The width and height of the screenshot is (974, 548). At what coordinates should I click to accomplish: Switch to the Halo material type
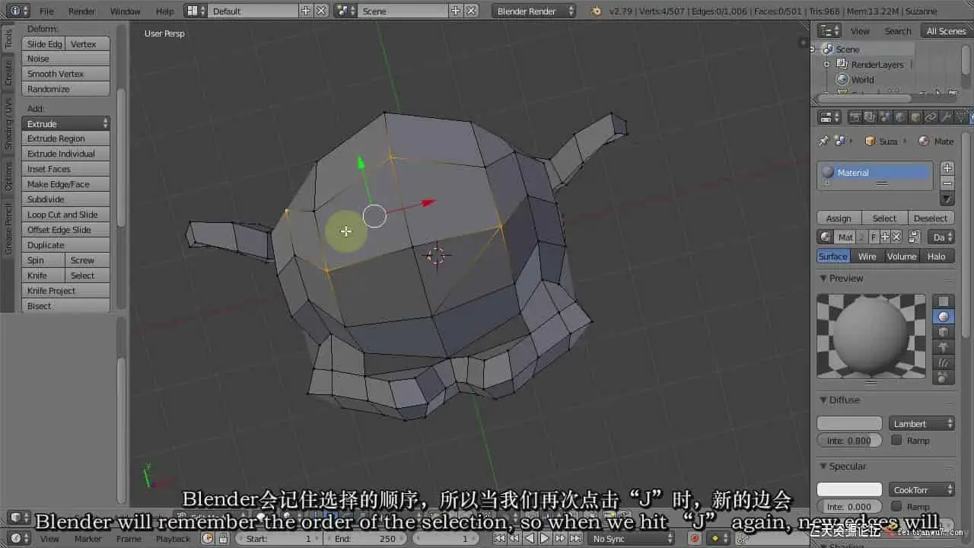point(937,256)
